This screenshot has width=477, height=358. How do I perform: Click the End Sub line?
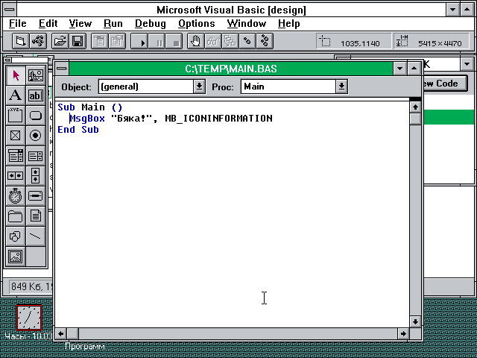coord(78,129)
